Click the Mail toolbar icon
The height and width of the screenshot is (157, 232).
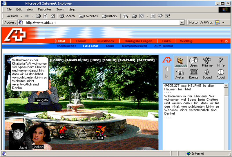click(x=126, y=16)
